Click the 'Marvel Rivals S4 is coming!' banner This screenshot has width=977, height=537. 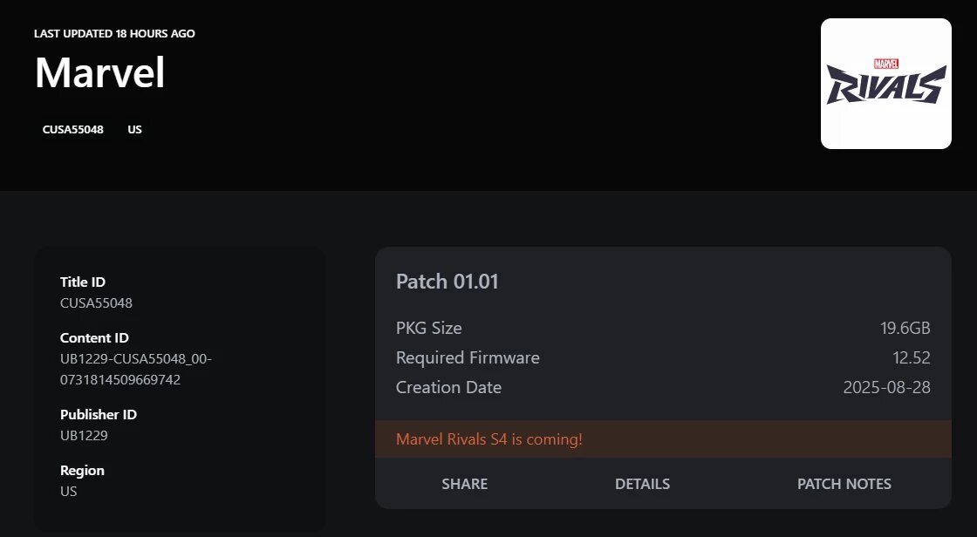(663, 439)
